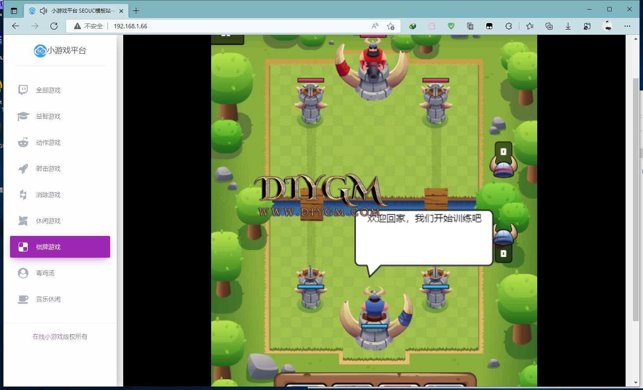Click the pinwheel icon beside 休闲游戏
Screen dimensions: 643x390
click(x=23, y=221)
